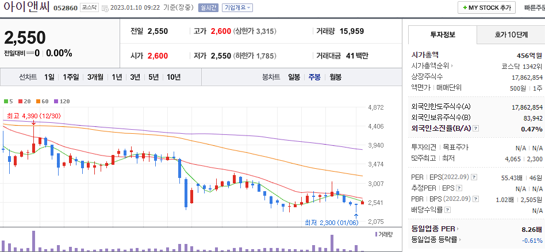Click the 아이앤씨 stock name heading
This screenshot has width=545, height=252.
(27, 6)
